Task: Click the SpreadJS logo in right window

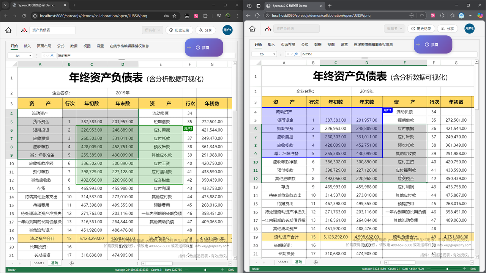Action: pos(268,29)
